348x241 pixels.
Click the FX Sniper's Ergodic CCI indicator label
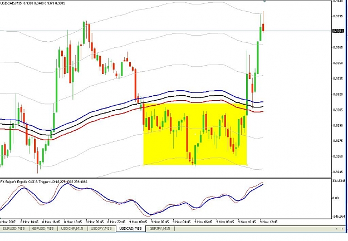tap(44, 182)
